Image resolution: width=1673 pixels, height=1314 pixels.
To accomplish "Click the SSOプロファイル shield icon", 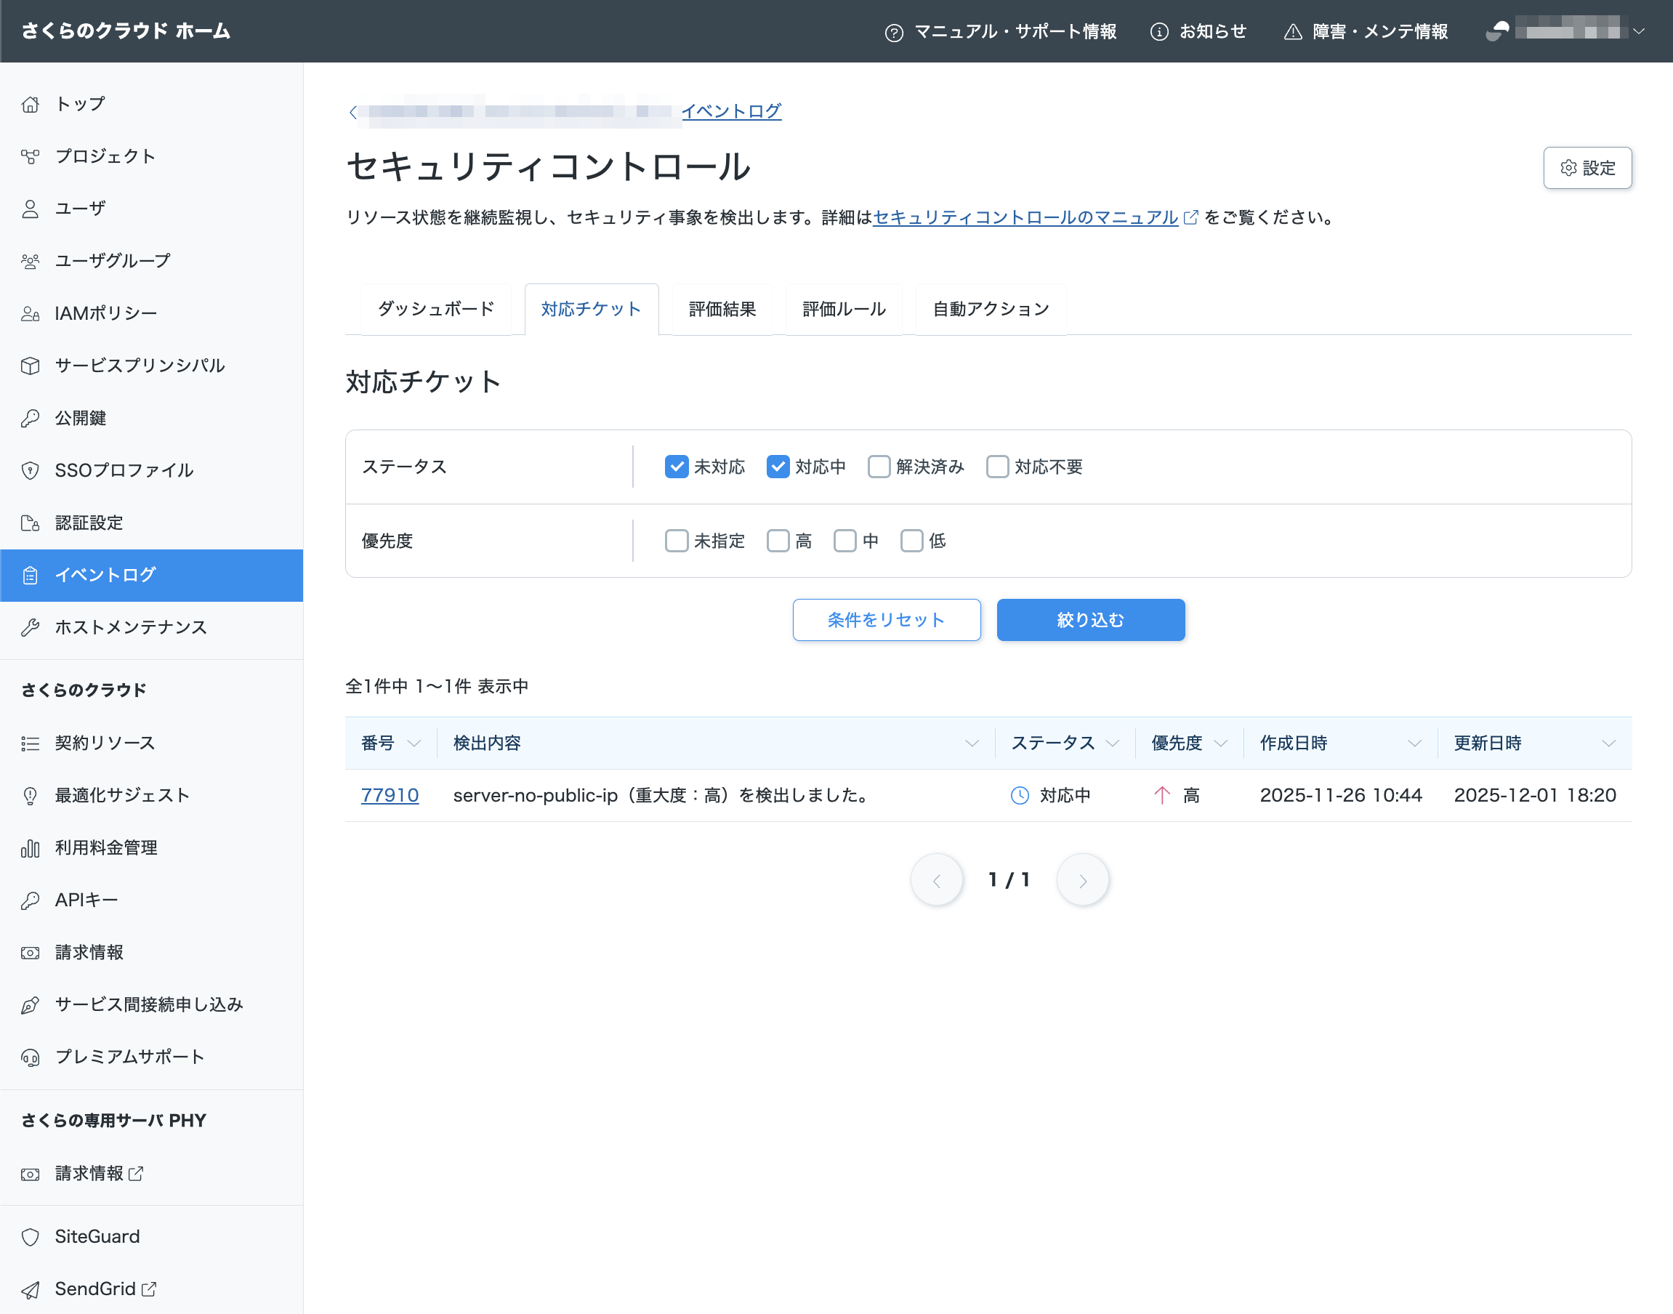I will pos(30,470).
